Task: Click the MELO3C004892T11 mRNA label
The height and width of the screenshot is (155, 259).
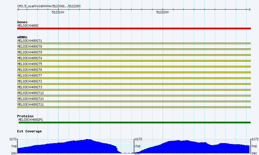Action: click(x=31, y=104)
